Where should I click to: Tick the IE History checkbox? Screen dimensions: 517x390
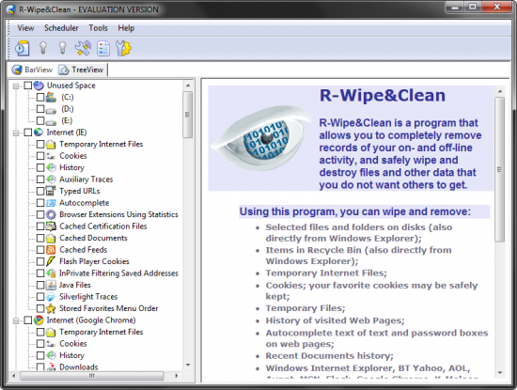point(40,168)
